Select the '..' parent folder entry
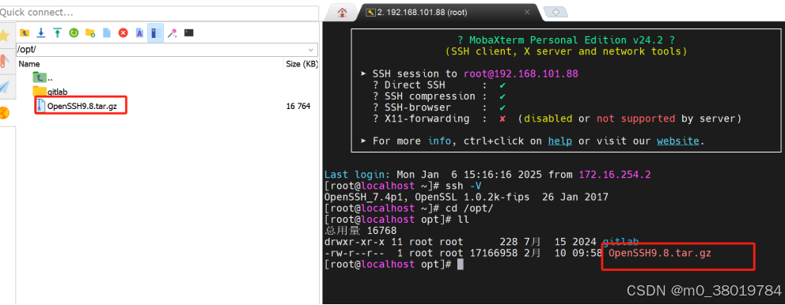This screenshot has height=305, width=785. tap(43, 77)
